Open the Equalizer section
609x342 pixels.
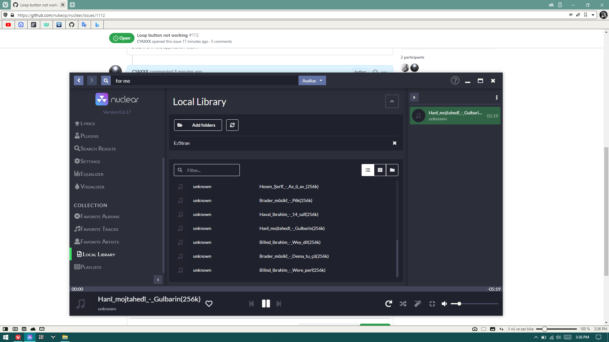tap(91, 174)
